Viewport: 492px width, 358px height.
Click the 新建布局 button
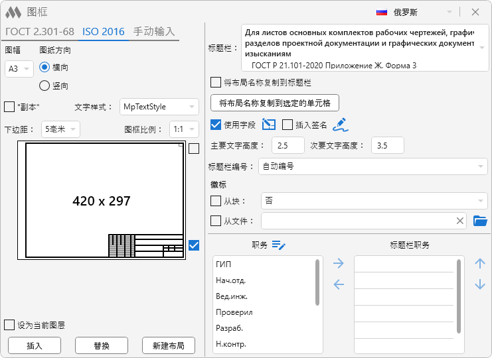169,345
